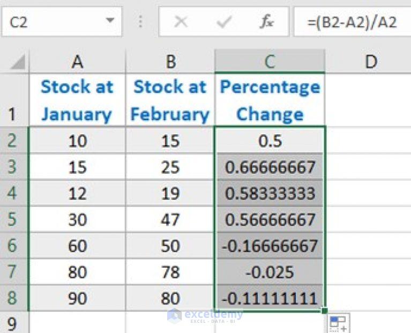Click the fill handle of selected range
The height and width of the screenshot is (333, 411).
click(325, 310)
